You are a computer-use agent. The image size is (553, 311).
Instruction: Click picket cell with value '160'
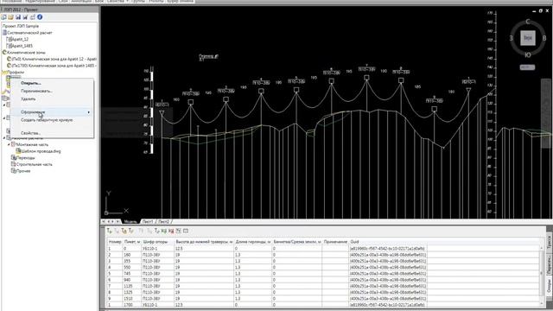132,255
